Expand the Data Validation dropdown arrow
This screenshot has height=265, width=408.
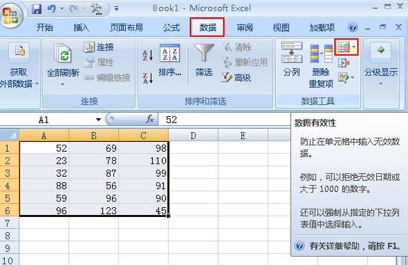(x=354, y=47)
